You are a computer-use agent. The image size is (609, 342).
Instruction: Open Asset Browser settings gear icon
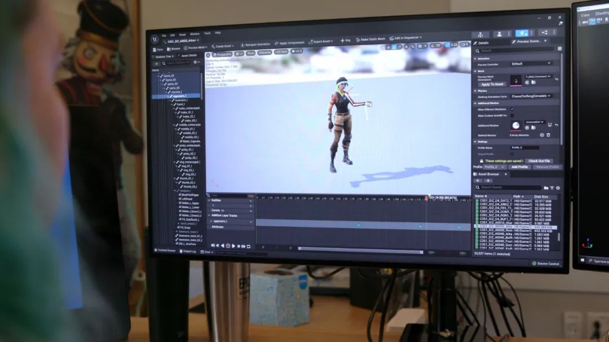[559, 188]
